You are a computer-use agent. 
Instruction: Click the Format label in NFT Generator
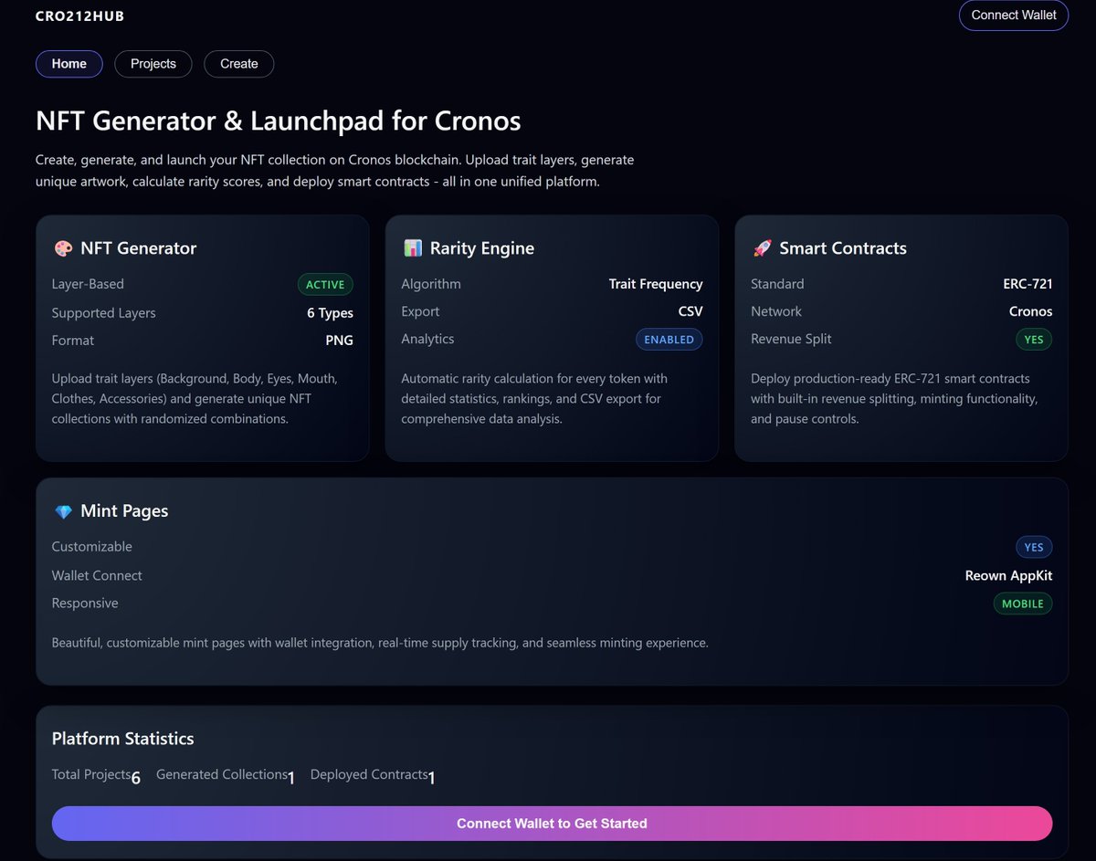[73, 341]
